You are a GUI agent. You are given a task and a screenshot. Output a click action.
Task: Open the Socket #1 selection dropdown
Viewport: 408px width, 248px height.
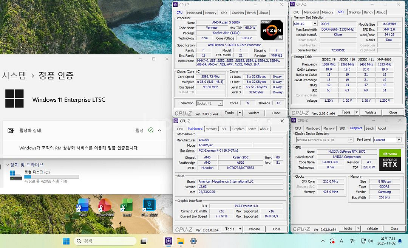coord(210,103)
